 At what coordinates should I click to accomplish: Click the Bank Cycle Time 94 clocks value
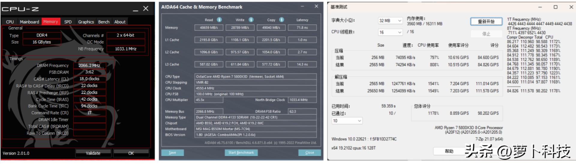(89, 106)
